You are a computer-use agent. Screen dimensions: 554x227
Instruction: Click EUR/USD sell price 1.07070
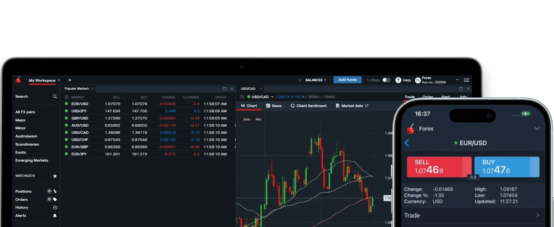point(112,104)
